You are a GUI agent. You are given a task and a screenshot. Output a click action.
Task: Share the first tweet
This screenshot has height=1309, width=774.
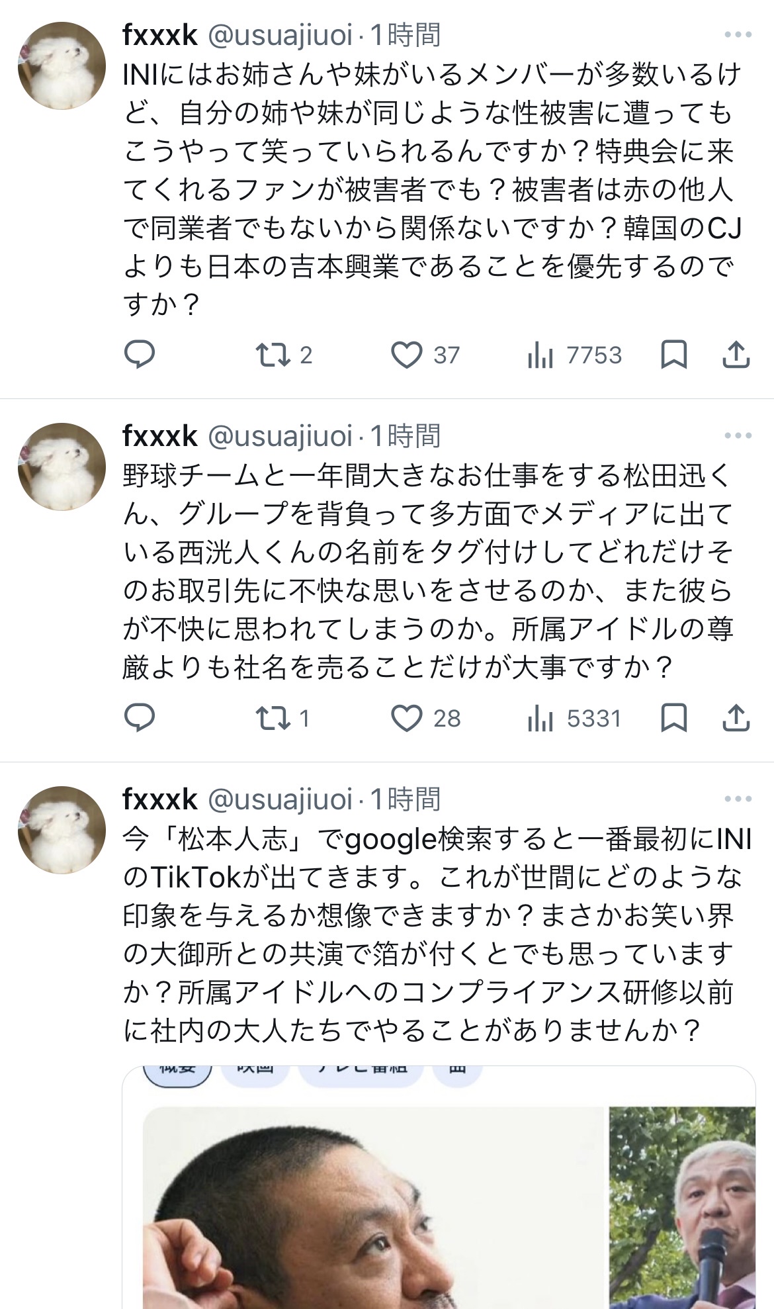[x=736, y=355]
